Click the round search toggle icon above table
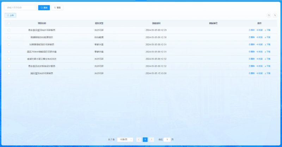The image size is (282, 147). coord(269,15)
